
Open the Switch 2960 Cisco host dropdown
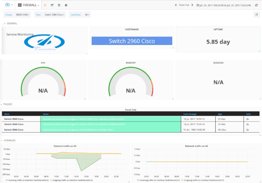54,15
